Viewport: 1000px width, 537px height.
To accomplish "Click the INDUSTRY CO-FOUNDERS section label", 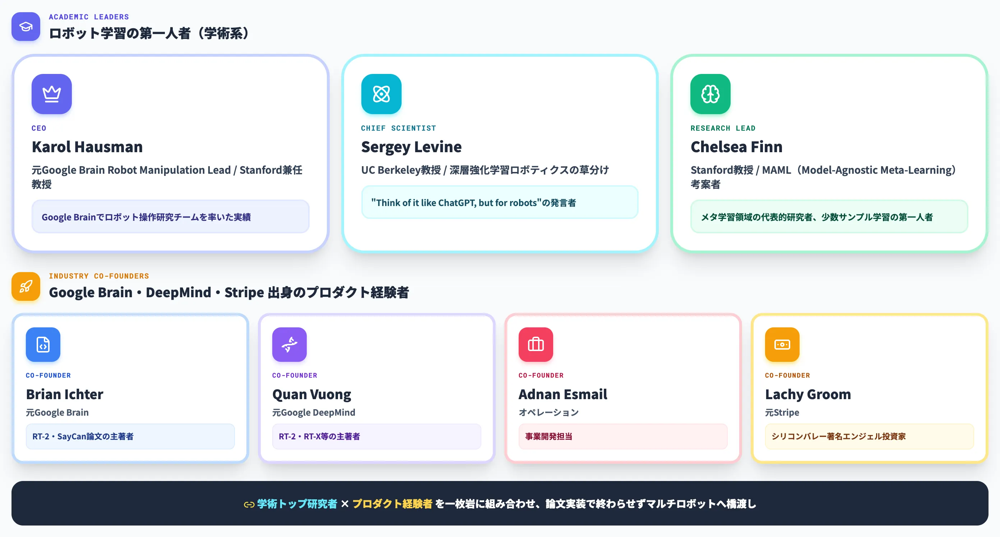I will 99,276.
